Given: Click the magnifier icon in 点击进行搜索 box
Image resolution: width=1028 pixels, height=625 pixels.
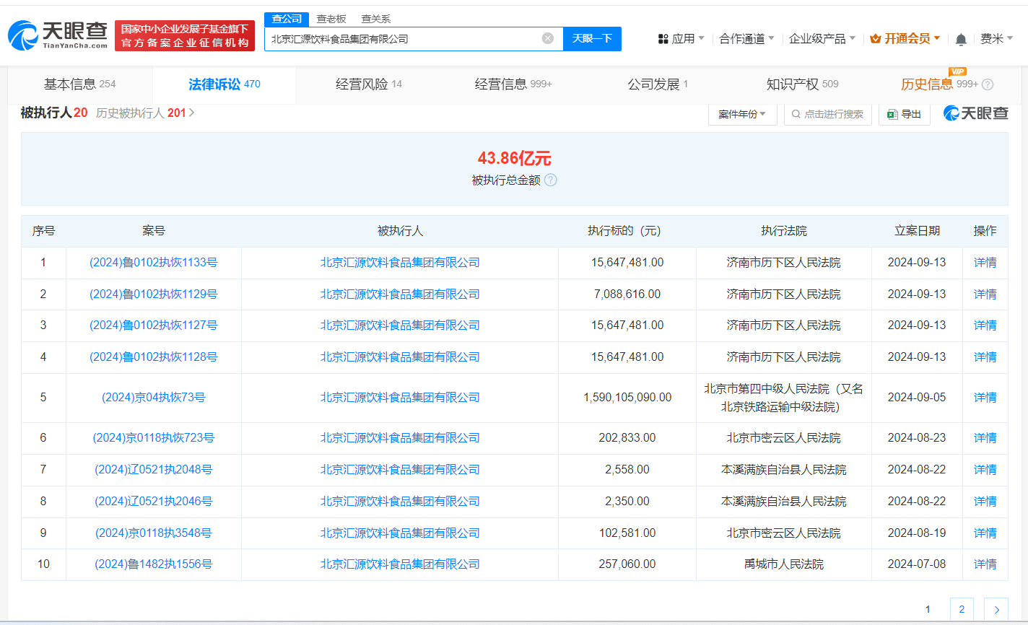Looking at the screenshot, I should coord(795,114).
